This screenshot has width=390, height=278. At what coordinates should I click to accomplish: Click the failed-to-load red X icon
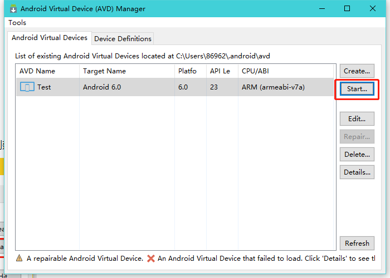(150, 259)
